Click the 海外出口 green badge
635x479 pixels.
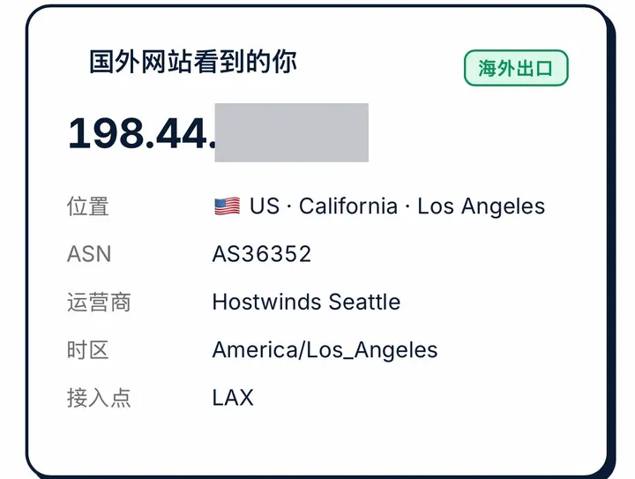click(x=516, y=68)
